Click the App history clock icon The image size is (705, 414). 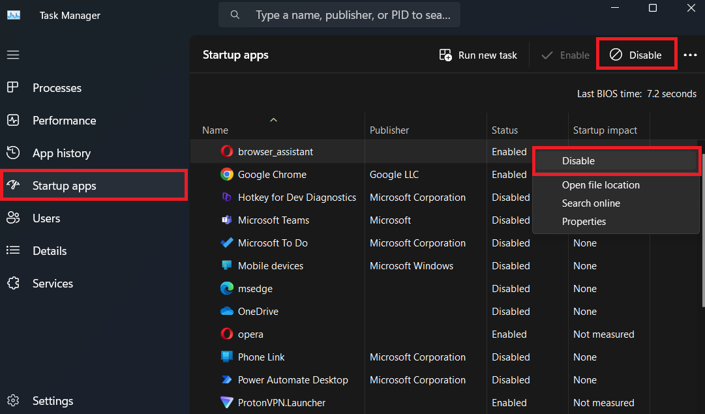coord(13,153)
